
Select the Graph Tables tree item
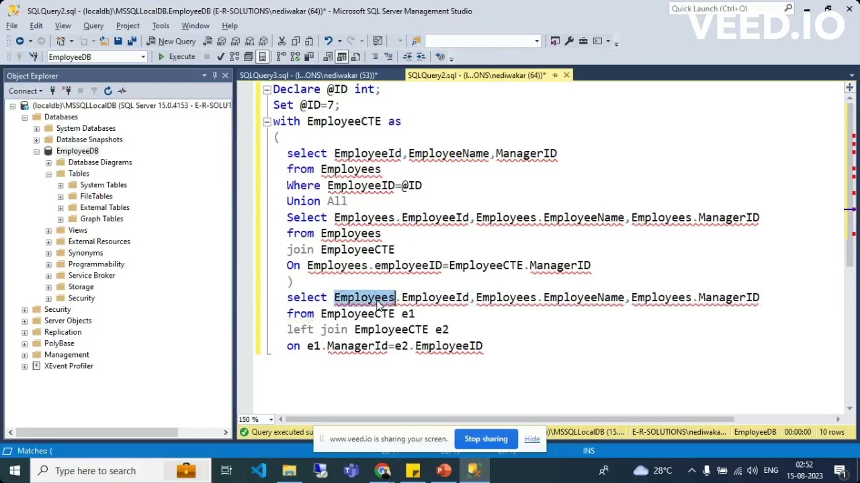pos(101,219)
